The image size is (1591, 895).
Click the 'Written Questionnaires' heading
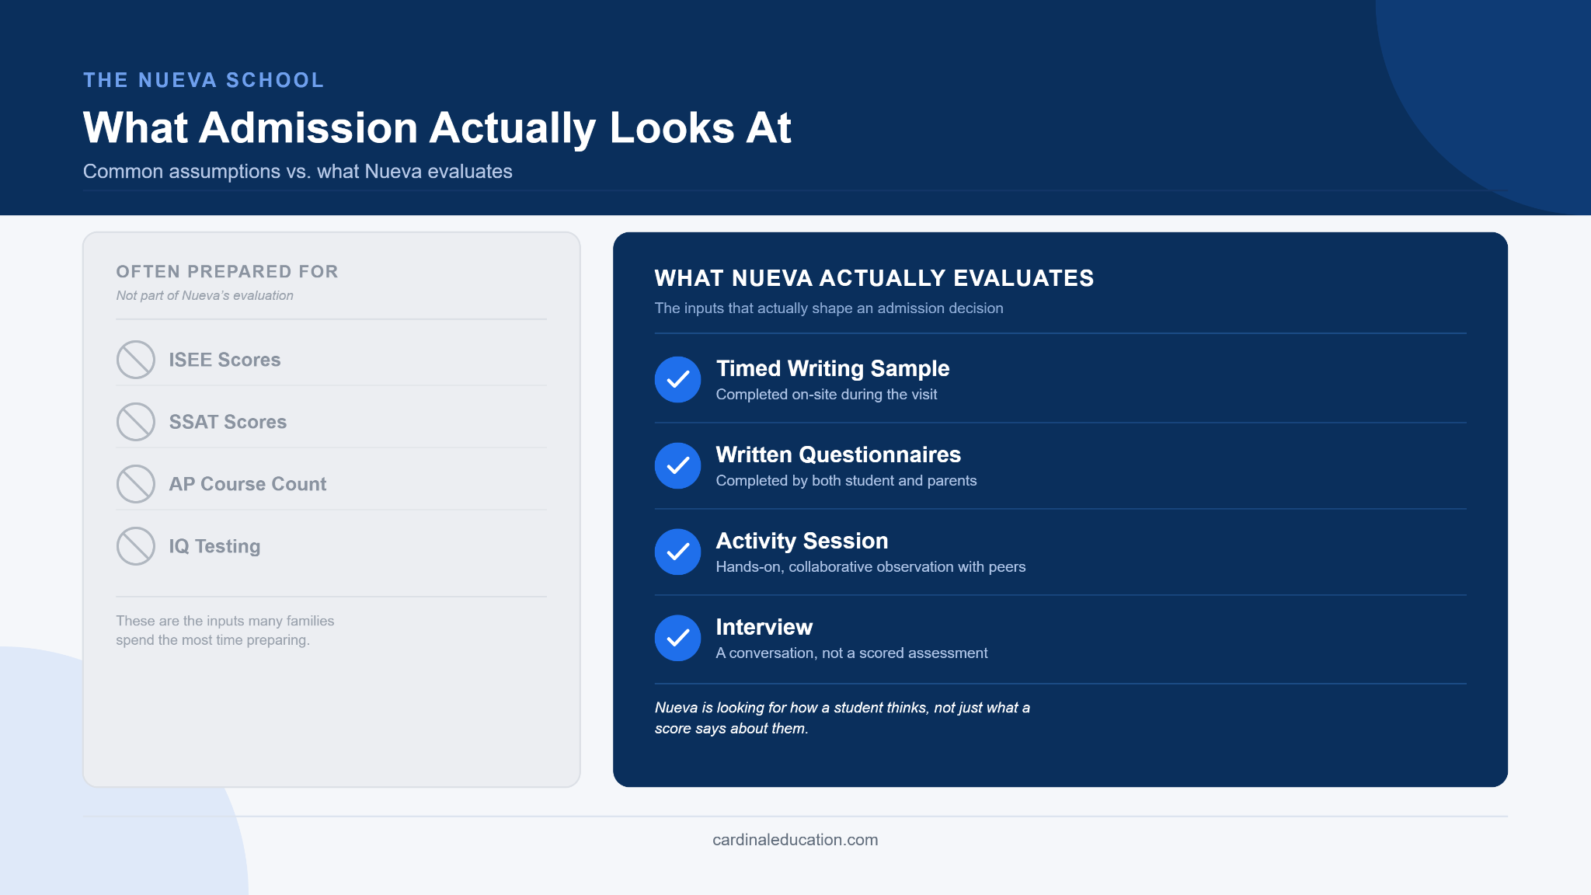click(838, 454)
